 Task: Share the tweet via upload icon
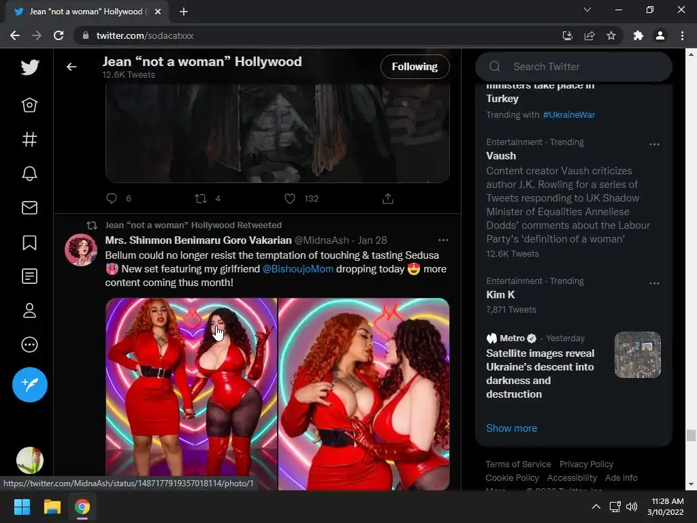pos(388,198)
